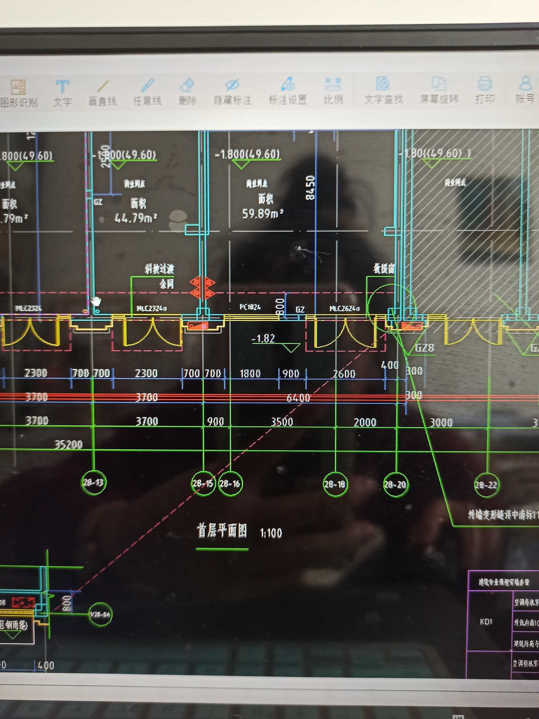The height and width of the screenshot is (719, 539).
Task: Open the 图形识别 shape recognition tool
Action: coord(19,94)
